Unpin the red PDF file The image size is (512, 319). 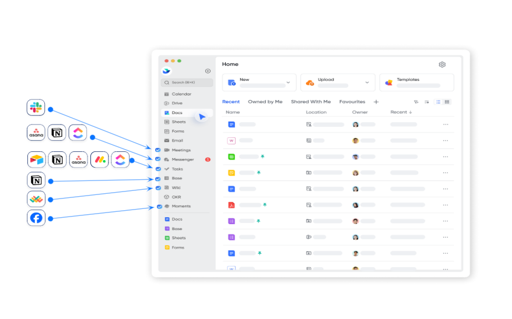265,205
